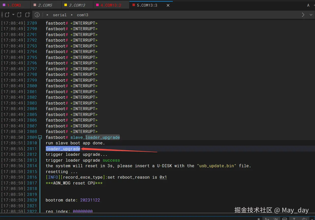Click the green 'success' word

click(x=111, y=160)
